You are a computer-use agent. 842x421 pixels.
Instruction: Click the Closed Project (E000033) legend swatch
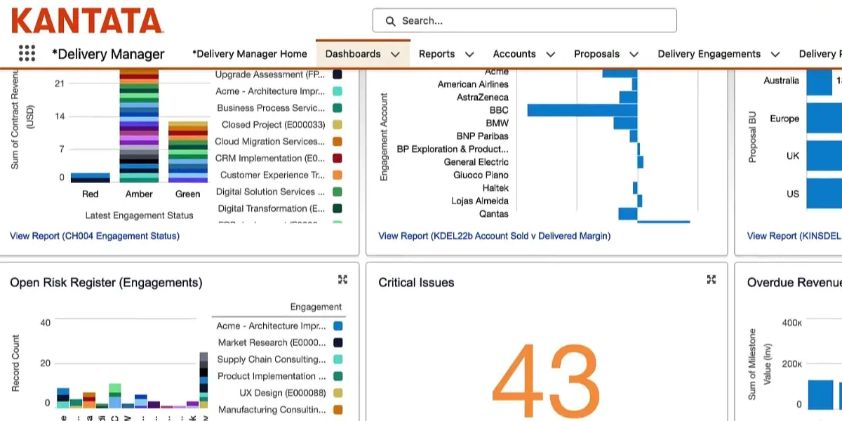(337, 125)
